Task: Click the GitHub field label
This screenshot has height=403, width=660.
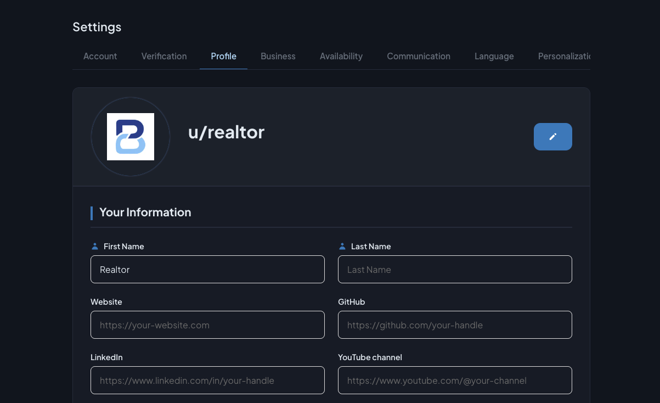Action: 352,302
